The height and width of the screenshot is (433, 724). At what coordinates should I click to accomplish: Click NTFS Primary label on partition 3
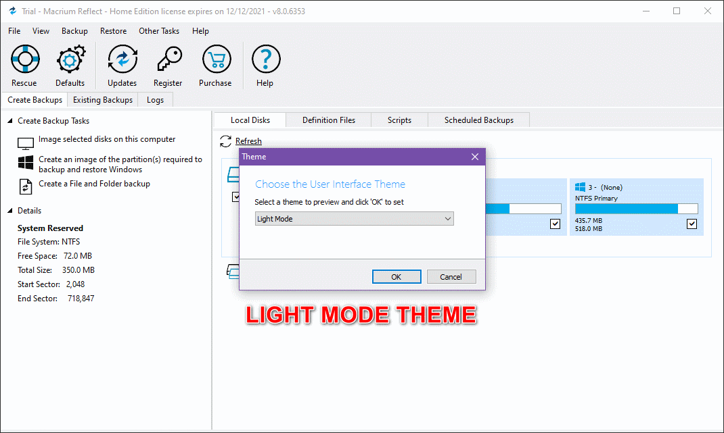596,199
